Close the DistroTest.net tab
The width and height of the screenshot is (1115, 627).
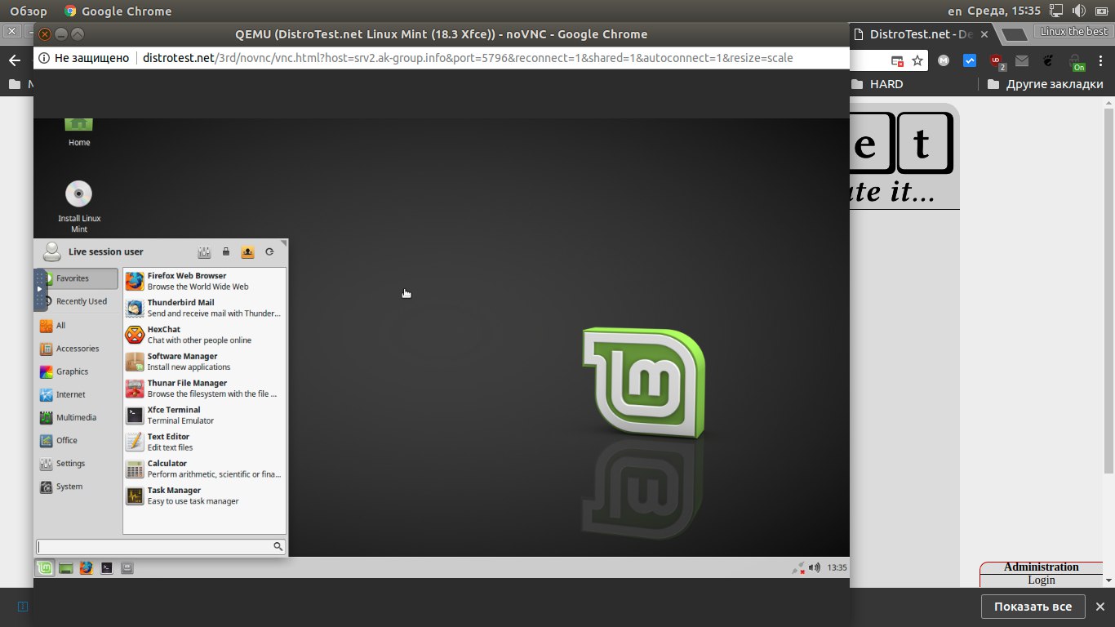[x=984, y=34]
